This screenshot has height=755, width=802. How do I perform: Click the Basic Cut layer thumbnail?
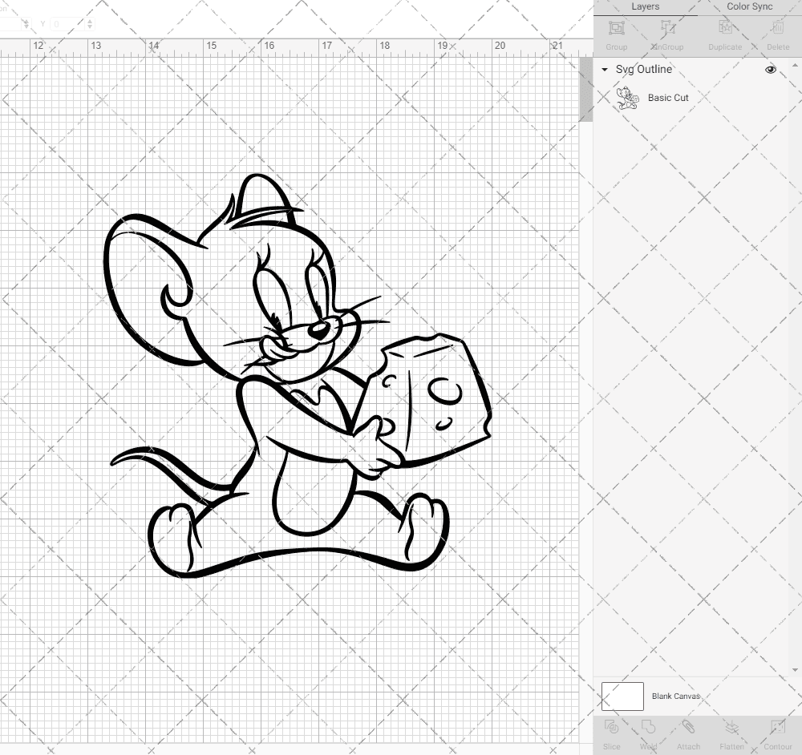(x=629, y=97)
